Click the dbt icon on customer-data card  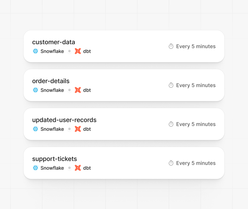click(77, 51)
